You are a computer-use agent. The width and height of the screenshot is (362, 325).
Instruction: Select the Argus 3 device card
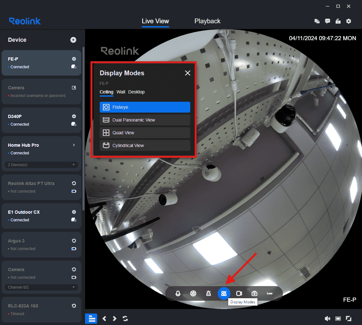(41, 245)
